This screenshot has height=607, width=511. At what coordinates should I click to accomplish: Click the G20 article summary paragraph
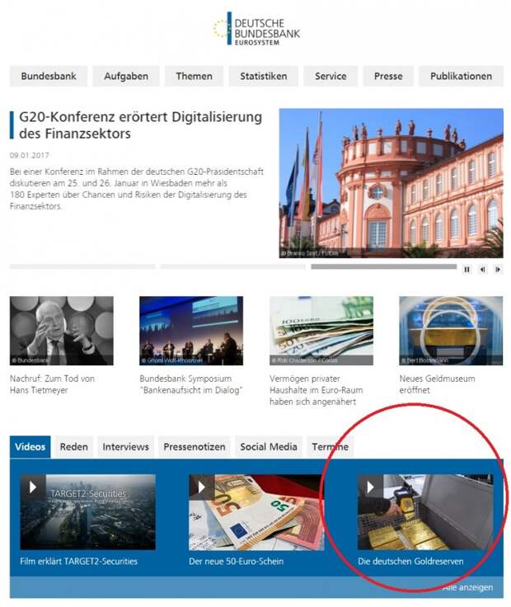[137, 189]
